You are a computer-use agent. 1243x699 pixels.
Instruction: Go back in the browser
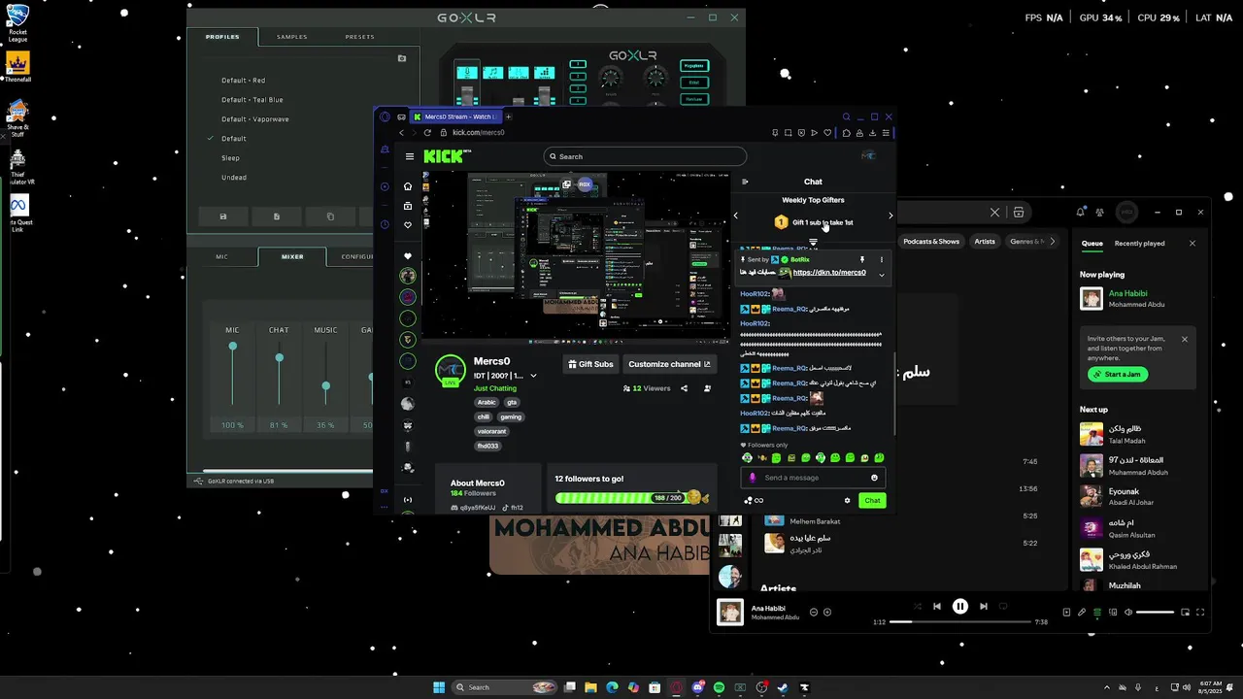[401, 133]
